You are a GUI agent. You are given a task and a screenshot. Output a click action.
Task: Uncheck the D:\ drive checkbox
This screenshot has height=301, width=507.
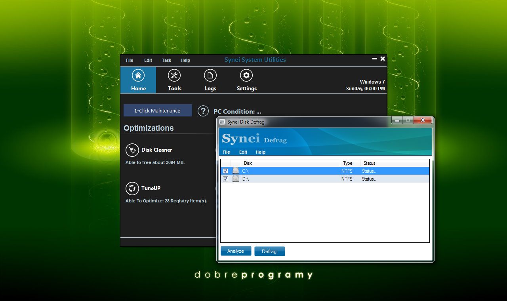point(226,179)
